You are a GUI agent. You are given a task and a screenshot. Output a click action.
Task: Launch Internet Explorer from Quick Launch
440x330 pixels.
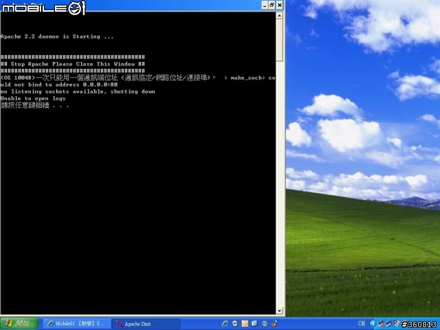[225, 324]
